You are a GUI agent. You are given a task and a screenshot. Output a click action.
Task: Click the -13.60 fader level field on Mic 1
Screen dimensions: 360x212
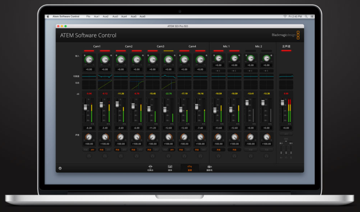218,128
